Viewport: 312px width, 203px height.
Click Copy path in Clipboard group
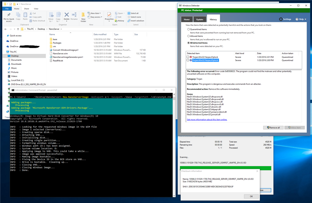[x=36, y=17]
